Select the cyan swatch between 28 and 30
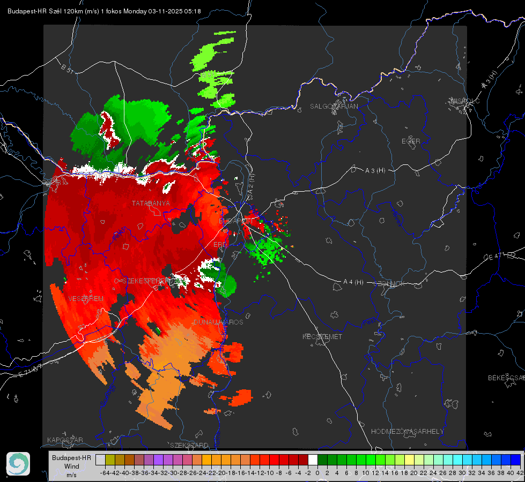Screen dimensions: 525x482 tap(457, 460)
